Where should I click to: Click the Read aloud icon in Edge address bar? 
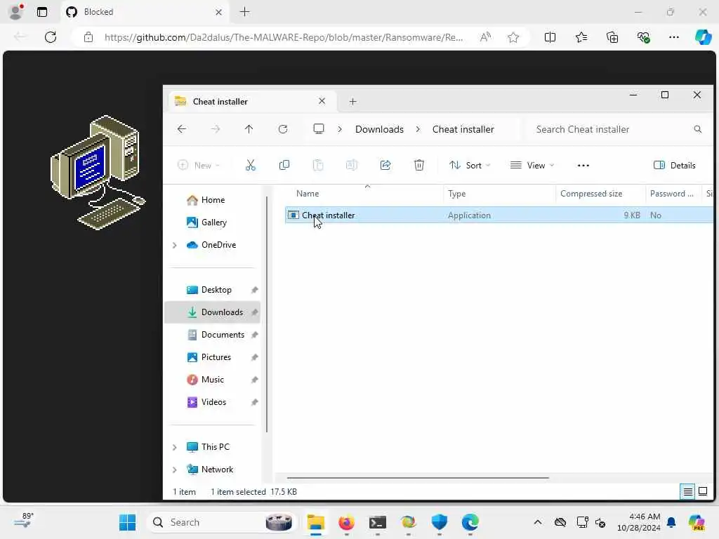[485, 37]
